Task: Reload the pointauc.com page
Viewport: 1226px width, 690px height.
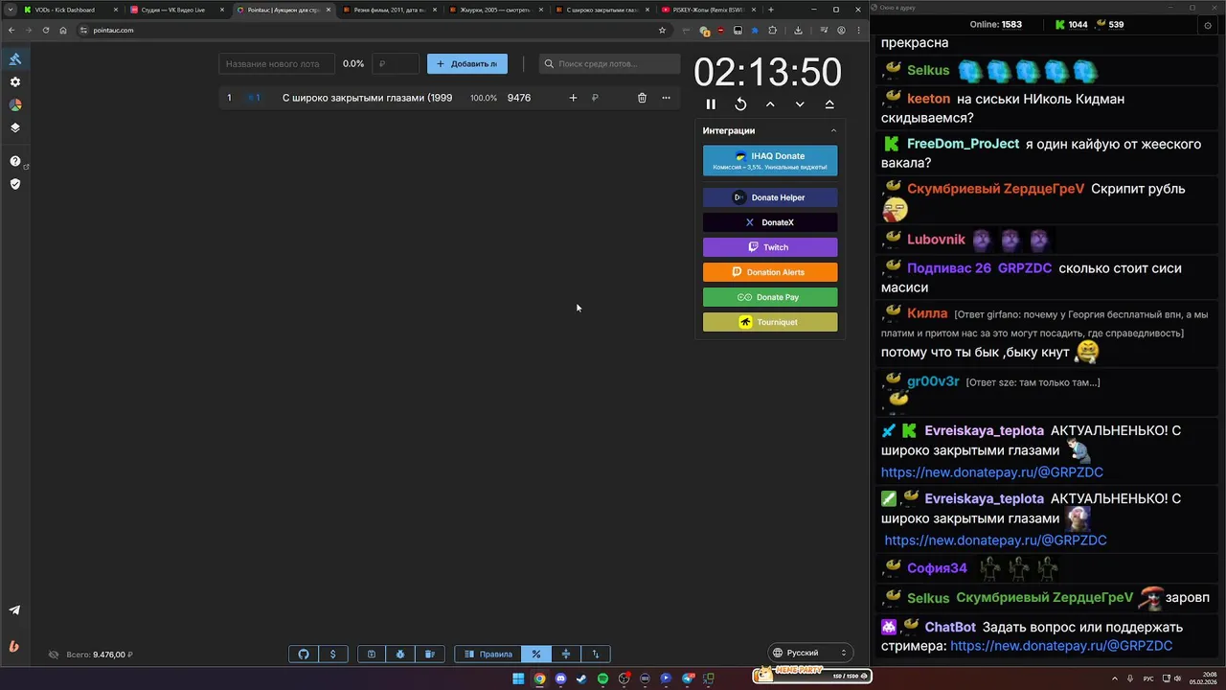Action: 46,30
